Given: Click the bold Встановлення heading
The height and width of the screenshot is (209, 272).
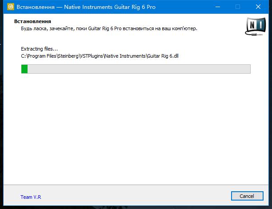Looking at the screenshot, I should [x=32, y=21].
